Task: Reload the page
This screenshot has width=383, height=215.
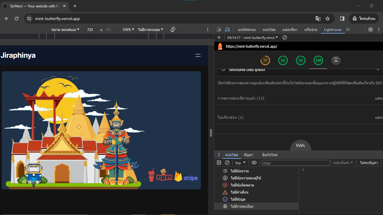Action: (17, 19)
